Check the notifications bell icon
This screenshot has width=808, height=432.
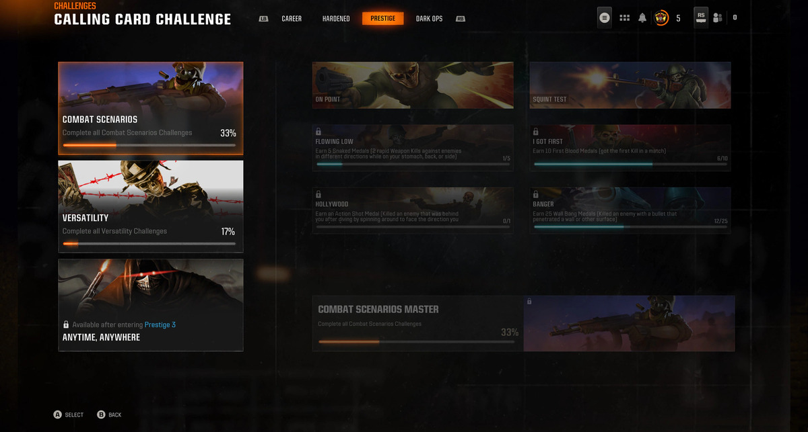click(x=642, y=18)
